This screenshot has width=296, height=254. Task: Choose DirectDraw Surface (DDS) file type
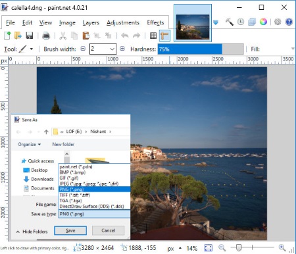(x=95, y=206)
